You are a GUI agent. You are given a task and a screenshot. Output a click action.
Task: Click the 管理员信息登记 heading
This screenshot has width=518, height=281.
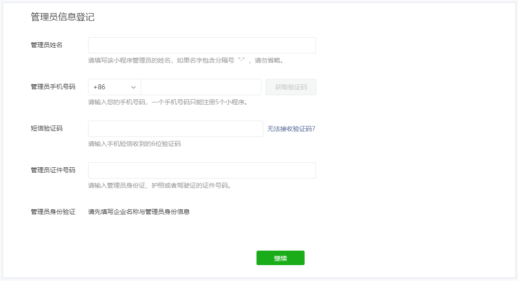[63, 17]
